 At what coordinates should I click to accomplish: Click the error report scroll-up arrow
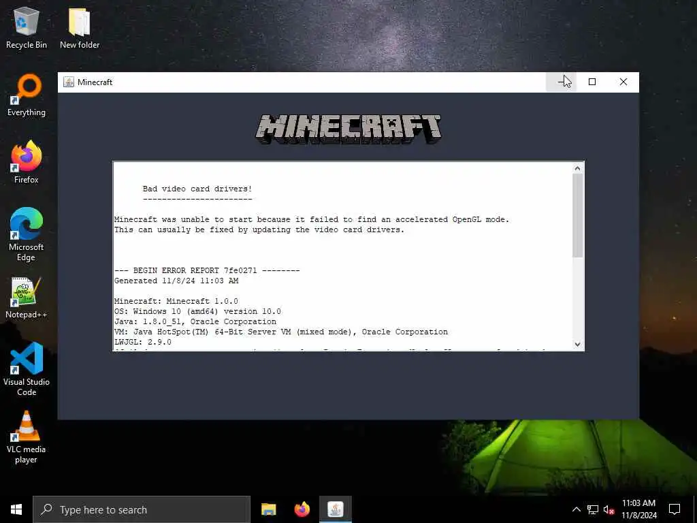pos(577,168)
